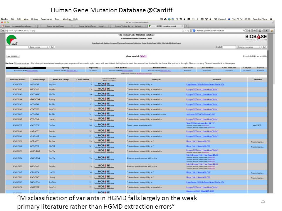Close the Inbox Gmail tab
Screen dimensions: 282x211
pos(35,26)
